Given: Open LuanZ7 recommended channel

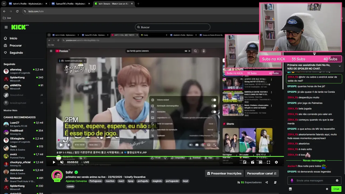Looking at the screenshot, I should pyautogui.click(x=23, y=124).
